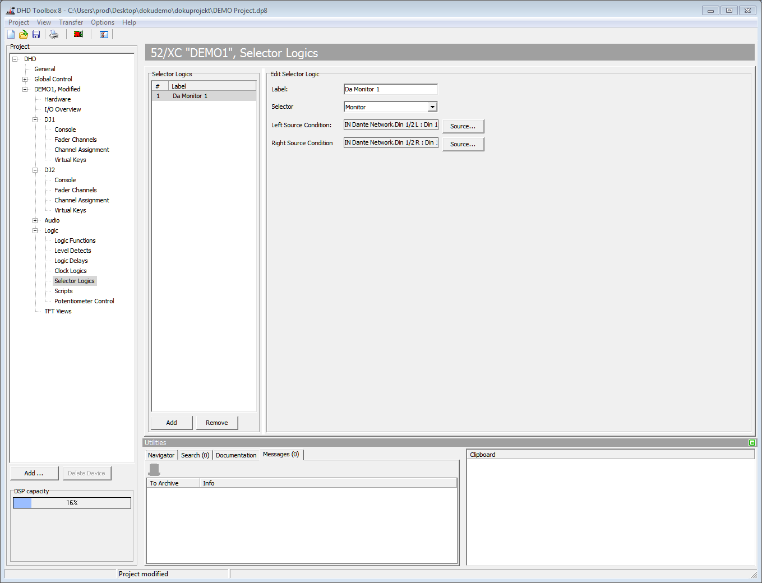The width and height of the screenshot is (762, 583).
Task: Click the DSP capacity progress bar
Action: pos(71,503)
